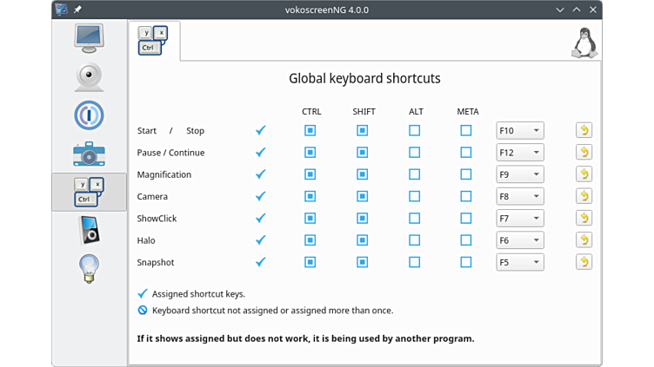654x367 pixels.
Task: Reset the Start/Stop shortcut with undo arrow
Action: click(x=584, y=131)
